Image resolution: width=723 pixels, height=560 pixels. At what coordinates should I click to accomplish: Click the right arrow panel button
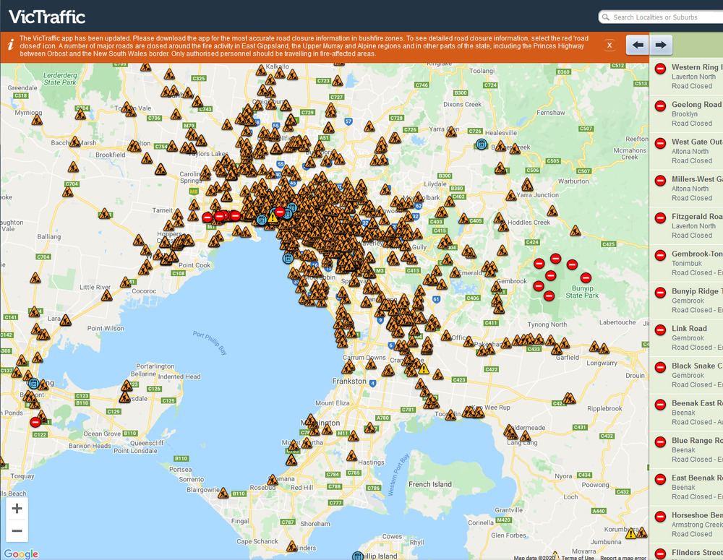[x=659, y=45]
